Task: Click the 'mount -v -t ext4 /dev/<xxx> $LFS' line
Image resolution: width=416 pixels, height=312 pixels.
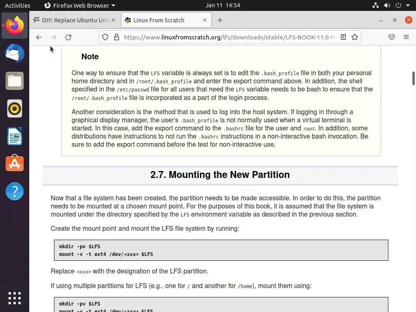Action: (106, 254)
